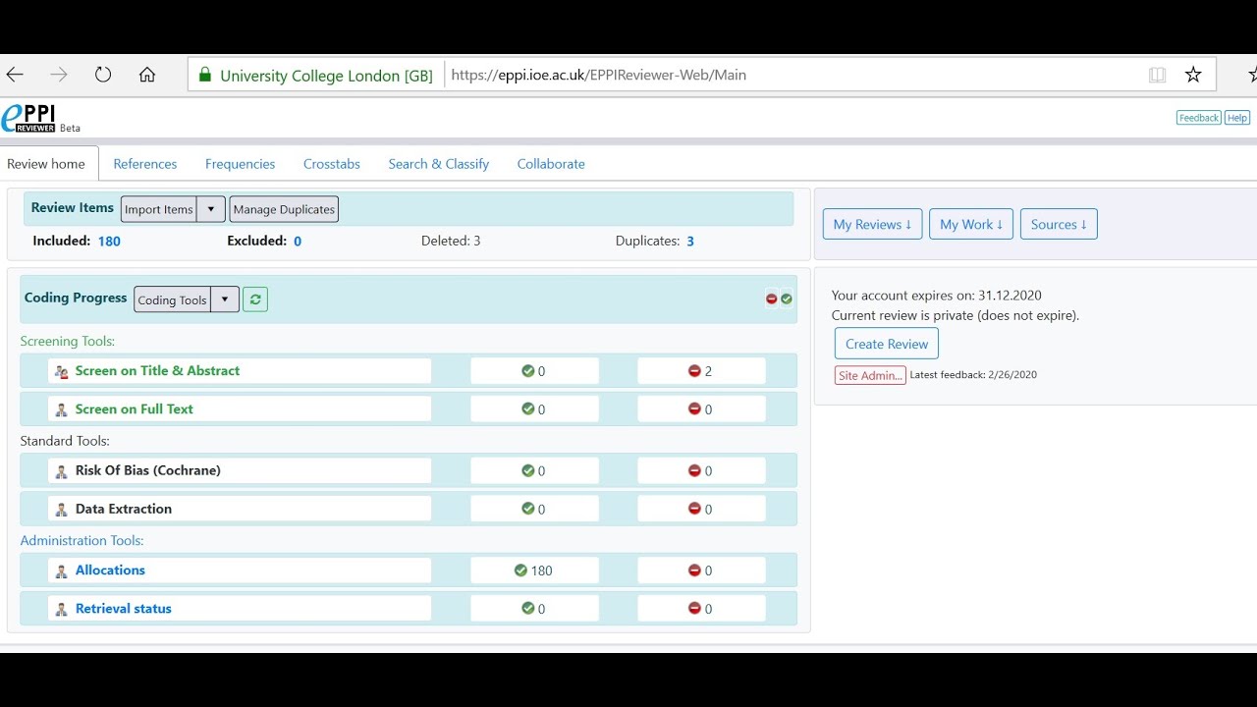Screen dimensions: 1257x707
Task: Reload the page with refresh icon
Action: pos(103,75)
